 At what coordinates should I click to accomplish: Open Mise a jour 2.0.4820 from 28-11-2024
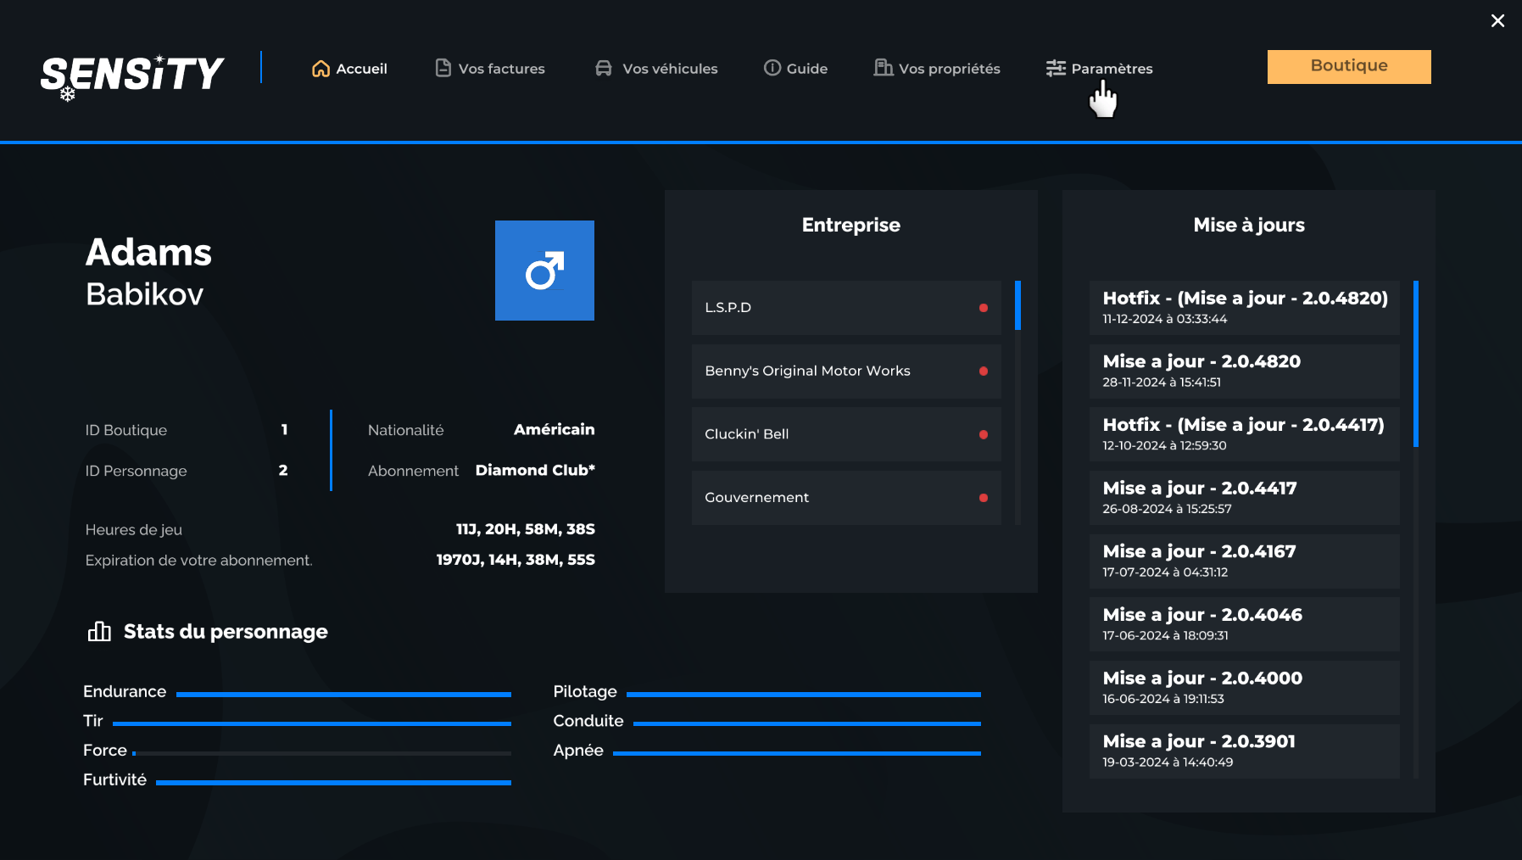click(1245, 371)
